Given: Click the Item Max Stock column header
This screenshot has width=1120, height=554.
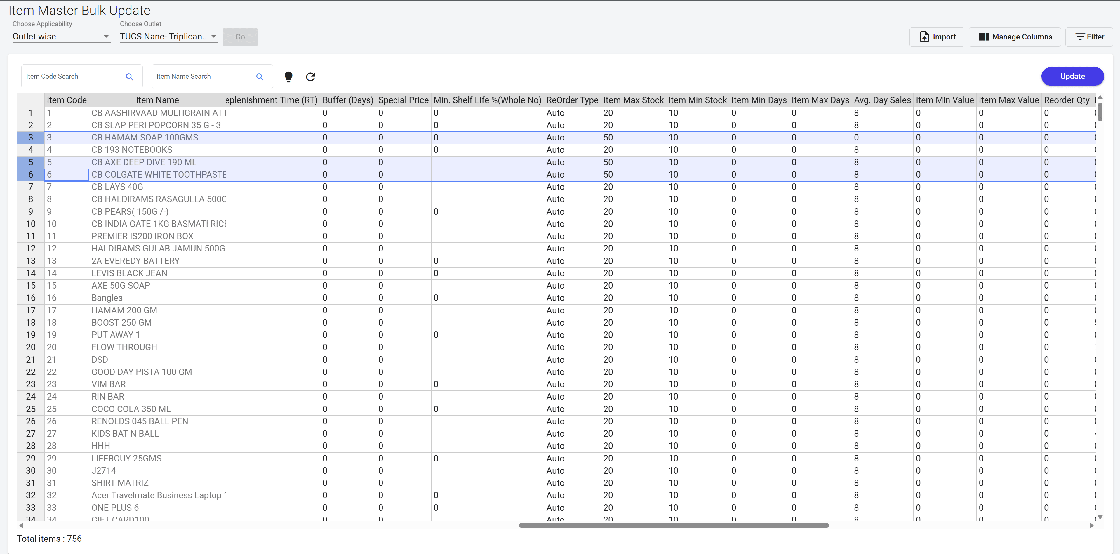Looking at the screenshot, I should tap(633, 100).
